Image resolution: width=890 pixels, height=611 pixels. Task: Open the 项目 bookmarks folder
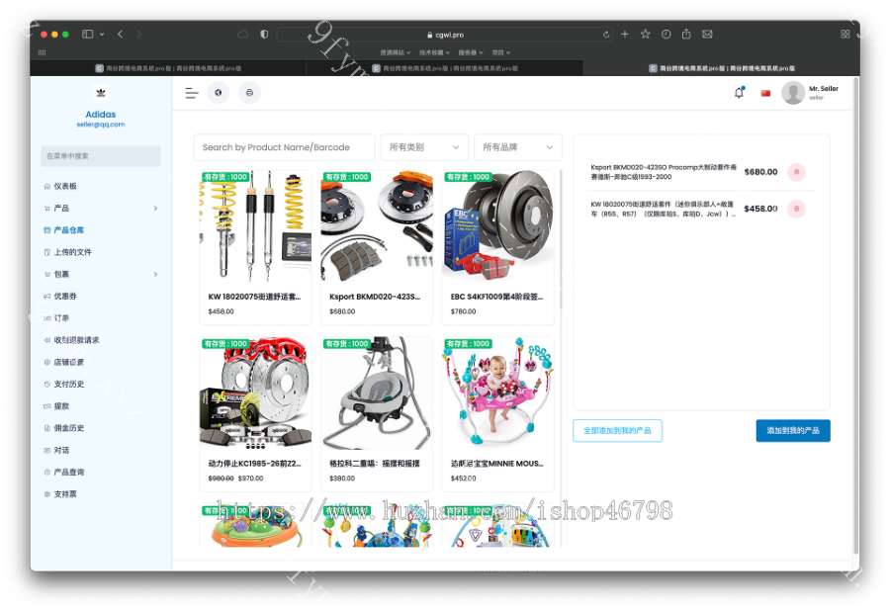501,52
